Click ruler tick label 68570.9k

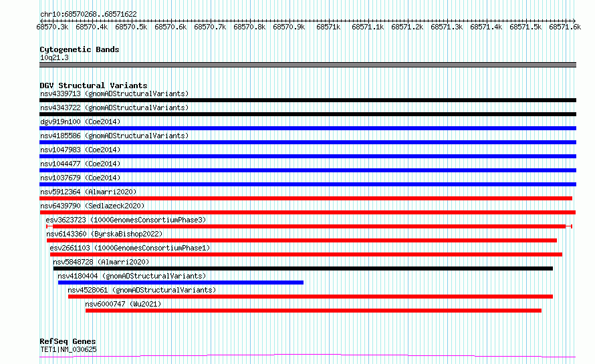pos(289,27)
